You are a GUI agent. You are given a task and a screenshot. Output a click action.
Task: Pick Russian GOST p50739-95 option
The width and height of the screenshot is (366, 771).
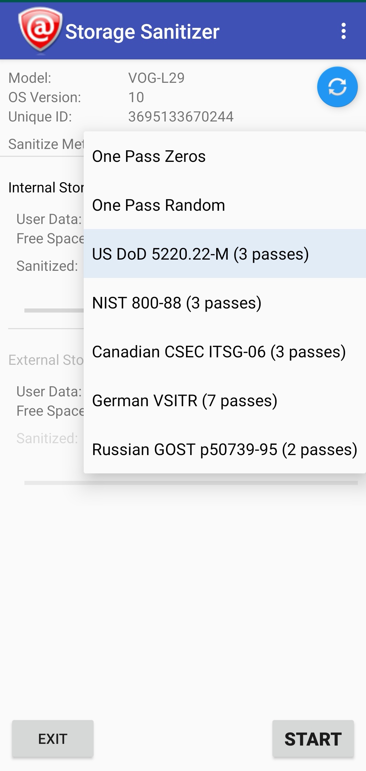coord(224,450)
